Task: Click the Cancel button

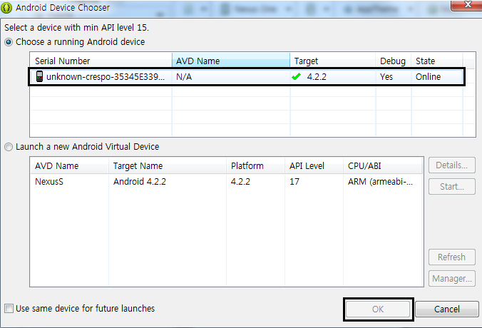Action: click(x=447, y=309)
